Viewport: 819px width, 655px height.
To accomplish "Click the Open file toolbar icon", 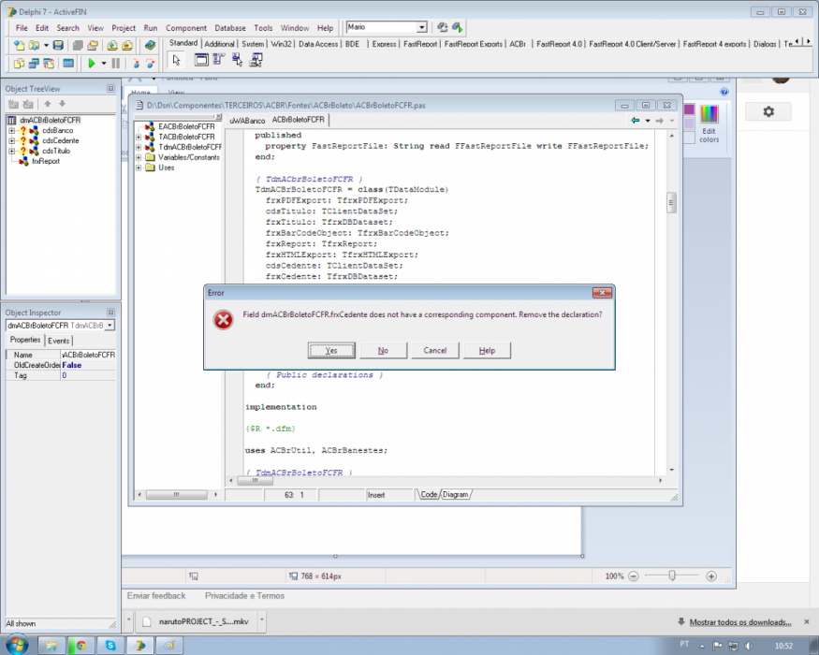I will tap(34, 46).
